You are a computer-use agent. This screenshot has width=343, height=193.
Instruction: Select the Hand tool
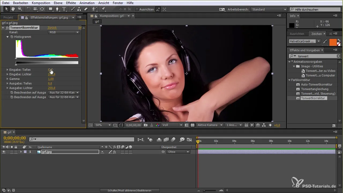(x=13, y=9)
